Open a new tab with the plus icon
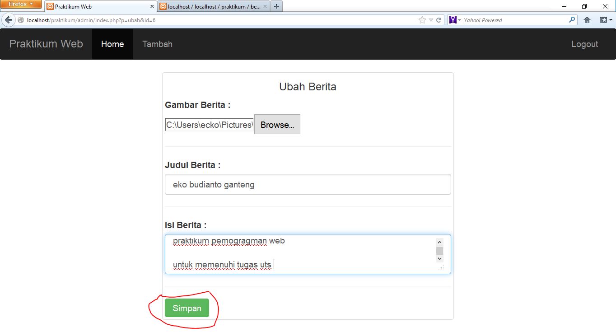This screenshot has height=332, width=616. pos(276,6)
